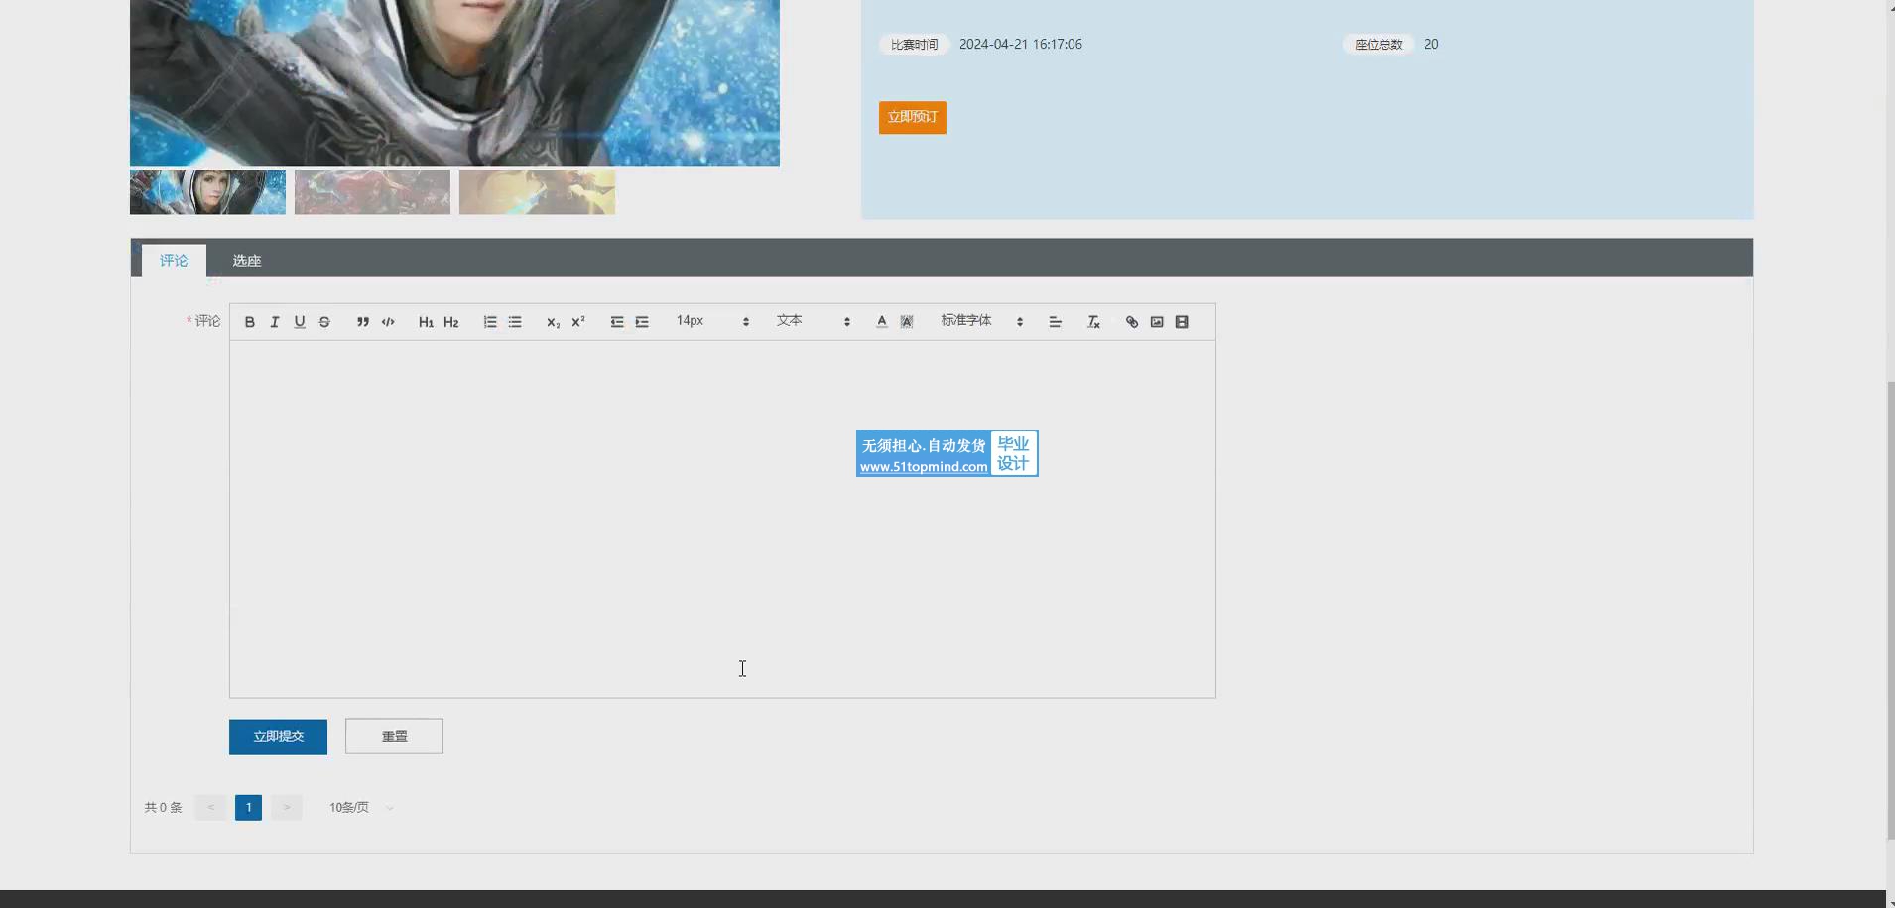Click inside the comment text area

coord(722,519)
